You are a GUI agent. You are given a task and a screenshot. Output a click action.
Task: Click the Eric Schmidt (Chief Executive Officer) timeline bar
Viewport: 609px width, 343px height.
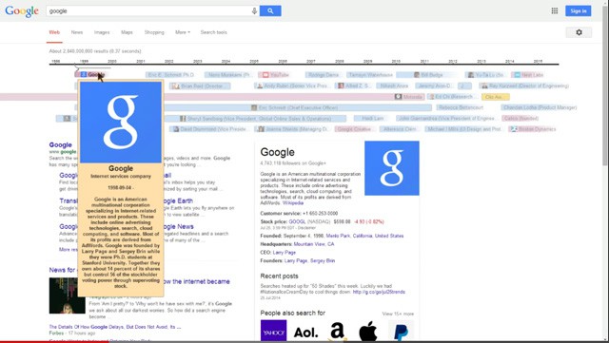pos(298,107)
